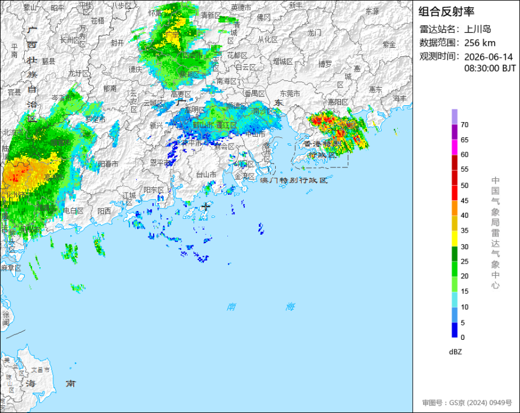Click the 新丰 map label

pos(295,5)
